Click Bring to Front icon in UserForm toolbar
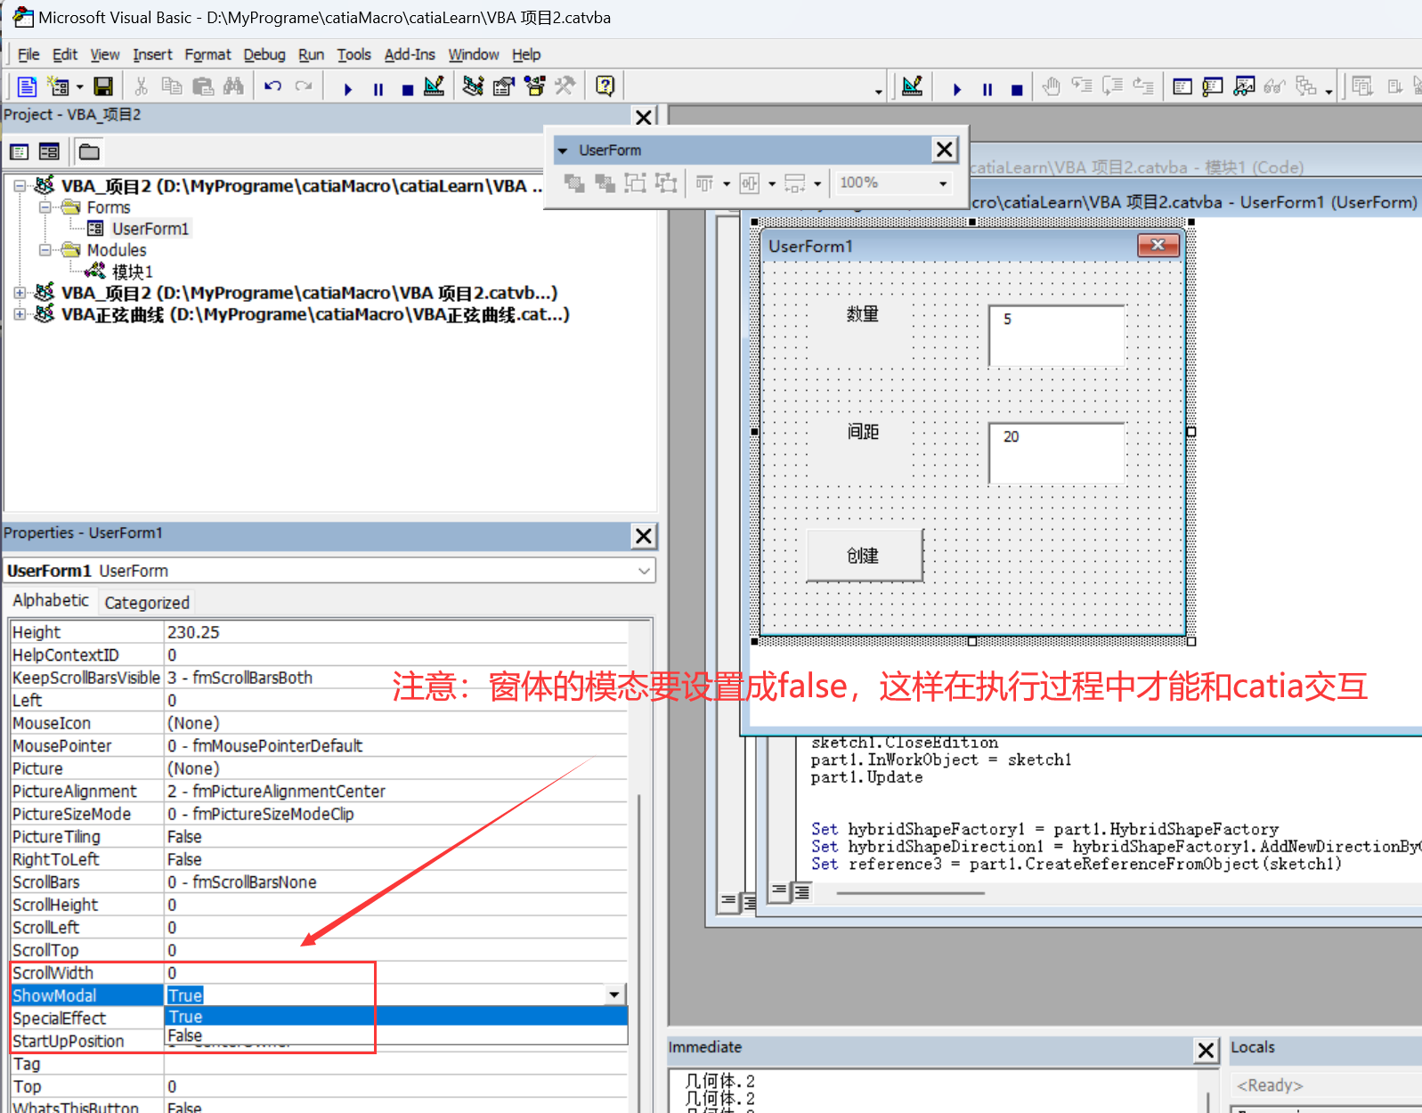 [x=574, y=183]
